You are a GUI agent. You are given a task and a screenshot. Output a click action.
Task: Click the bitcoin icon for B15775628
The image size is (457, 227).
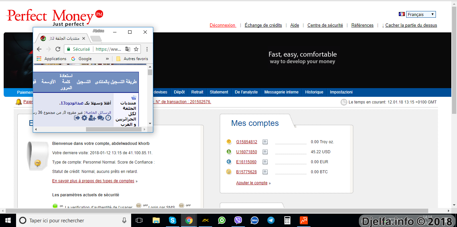tap(229, 172)
